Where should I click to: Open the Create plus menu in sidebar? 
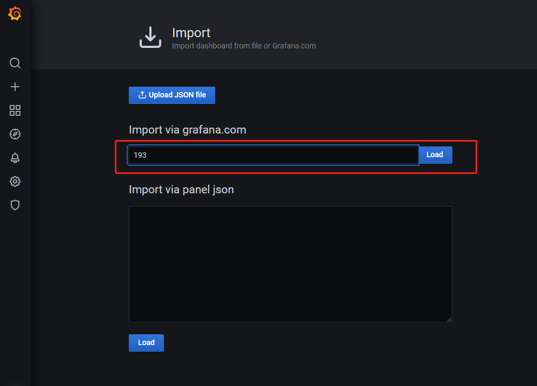coord(15,87)
